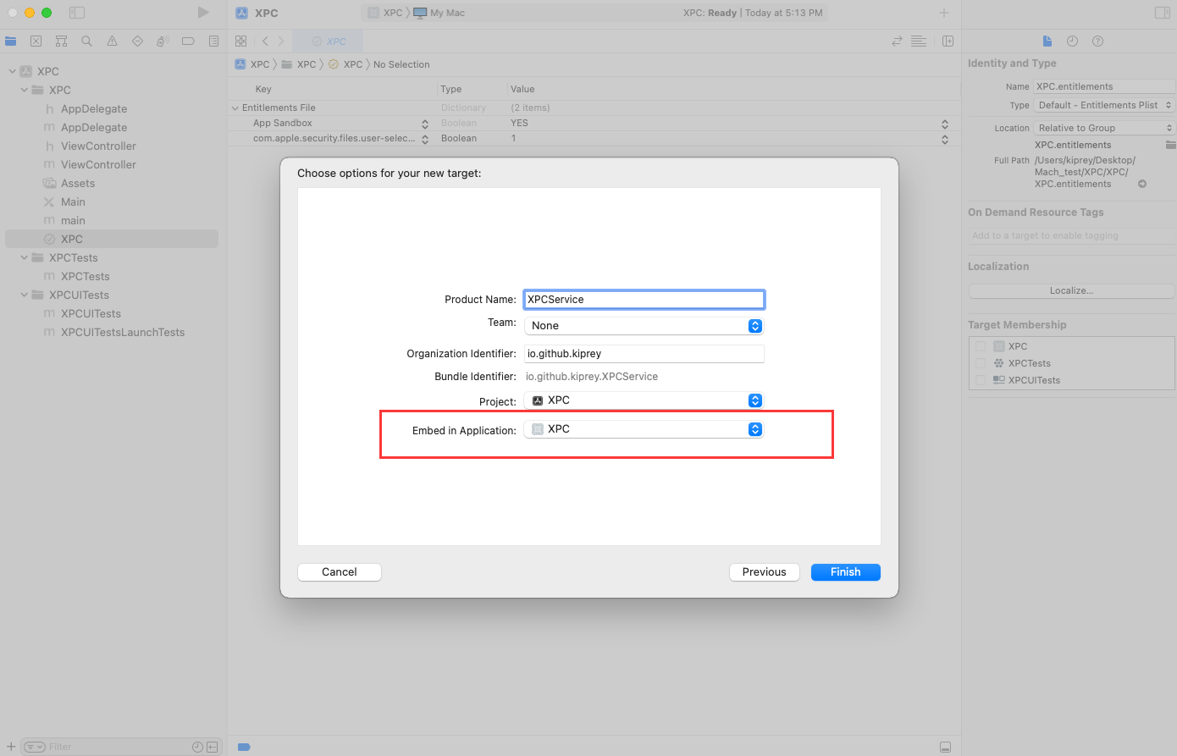Open the Embed in Application dropdown

[644, 429]
